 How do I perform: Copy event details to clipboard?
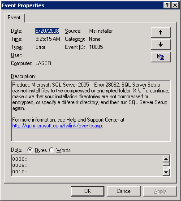[x=161, y=57]
